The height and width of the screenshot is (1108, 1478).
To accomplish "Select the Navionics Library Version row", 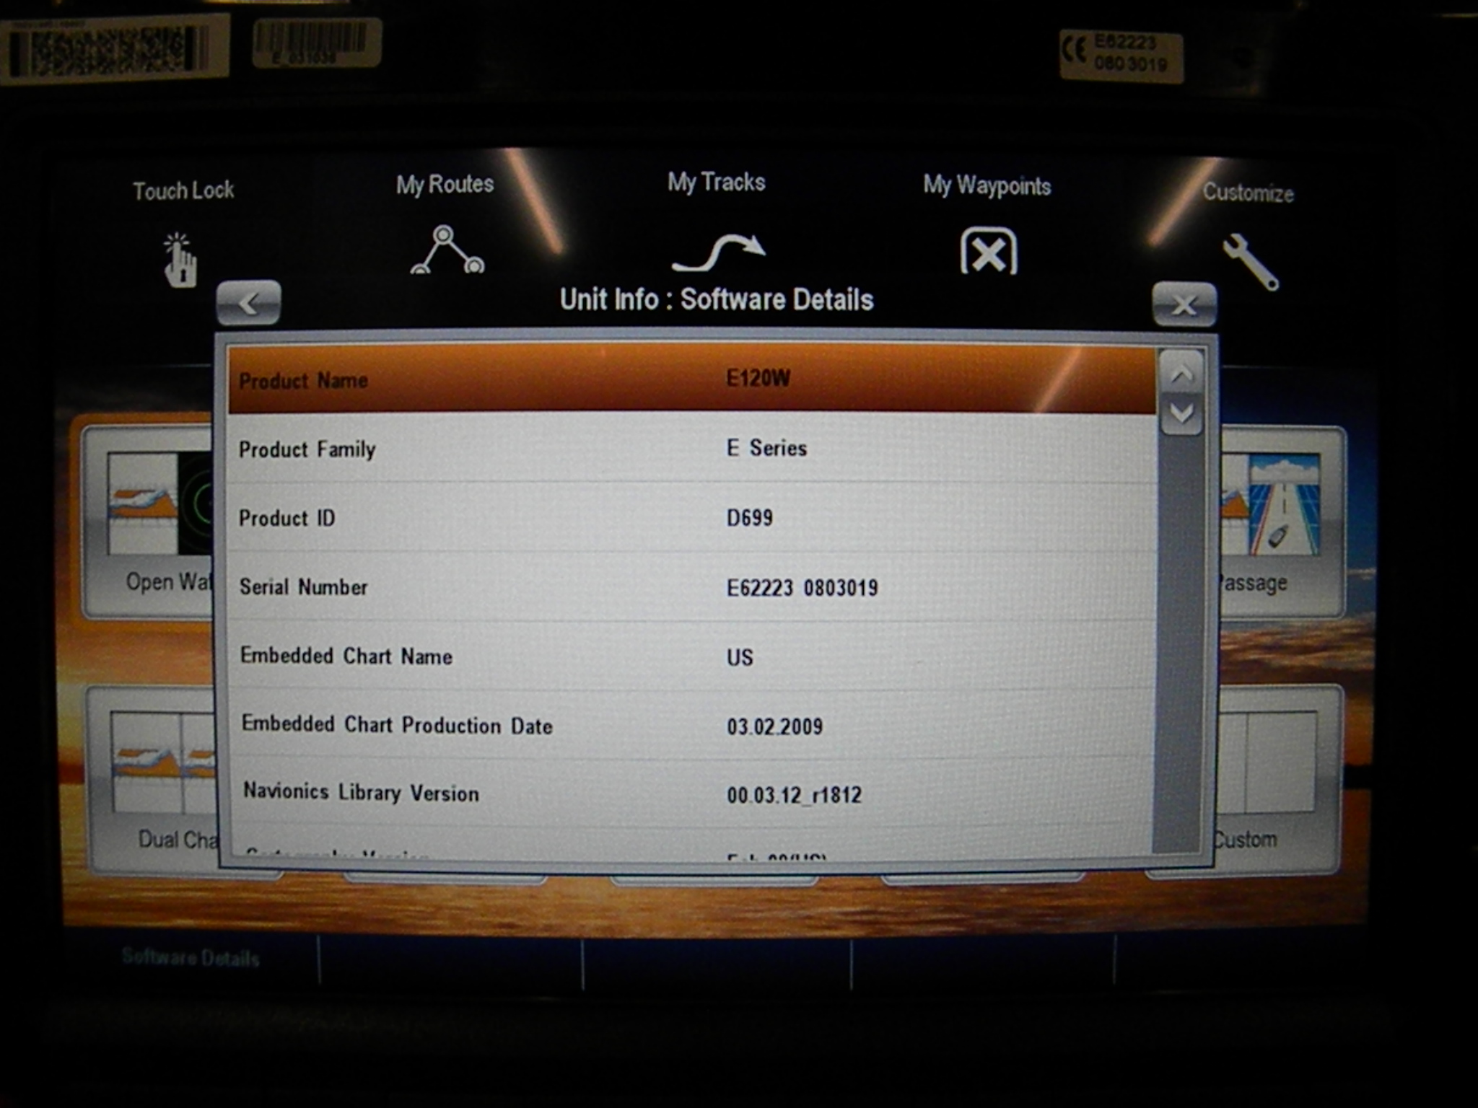I will click(691, 793).
